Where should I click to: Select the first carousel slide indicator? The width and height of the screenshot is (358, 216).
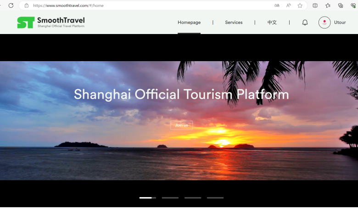point(148,198)
